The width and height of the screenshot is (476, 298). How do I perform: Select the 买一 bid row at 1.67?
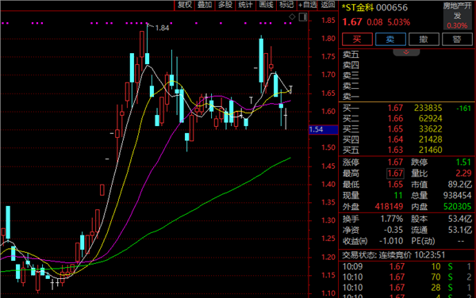point(407,109)
